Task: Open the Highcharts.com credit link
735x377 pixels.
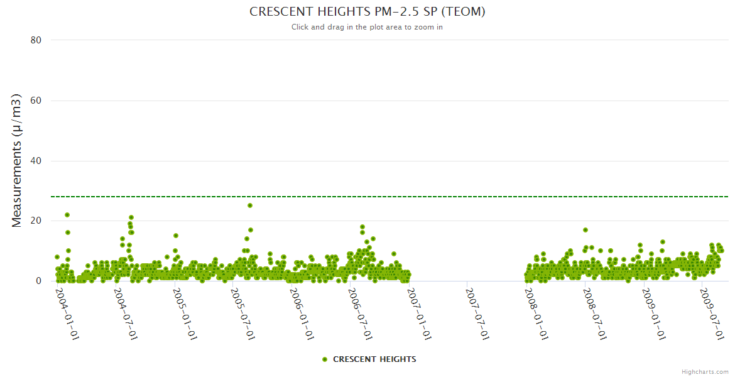Action: pos(705,371)
